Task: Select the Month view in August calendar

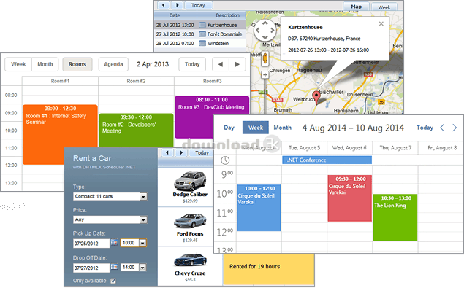Action: click(282, 128)
